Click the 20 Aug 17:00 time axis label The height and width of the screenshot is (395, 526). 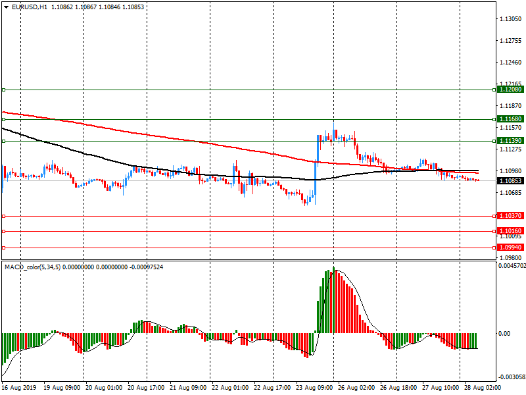coord(146,388)
